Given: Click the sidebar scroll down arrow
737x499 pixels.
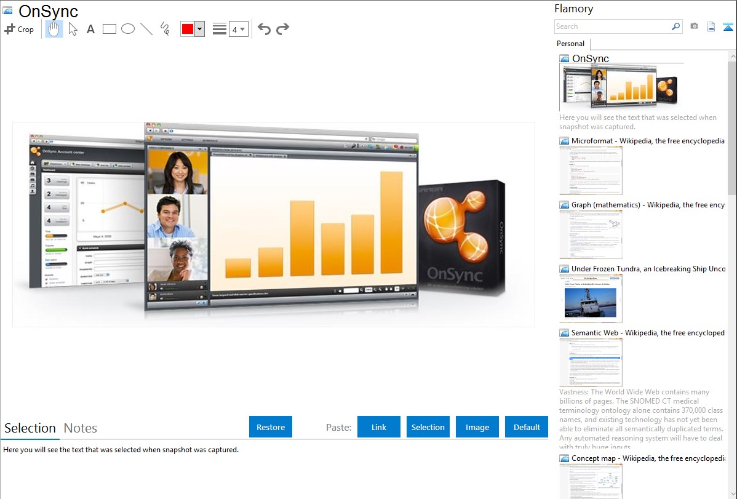Looking at the screenshot, I should [x=732, y=494].
